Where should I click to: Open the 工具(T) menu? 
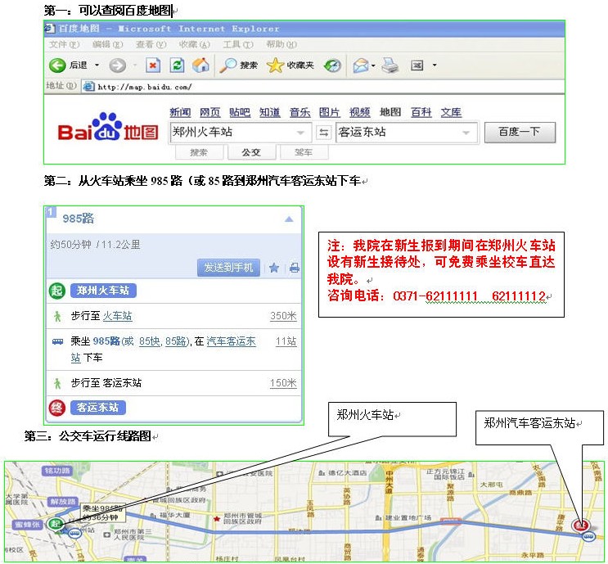pyautogui.click(x=238, y=44)
